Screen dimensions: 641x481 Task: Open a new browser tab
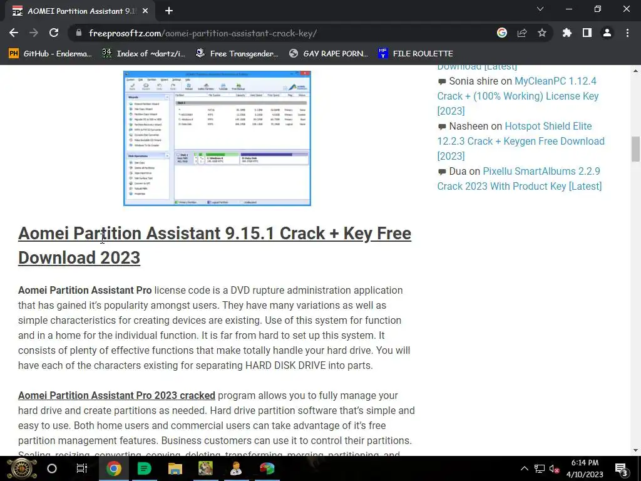(x=169, y=11)
